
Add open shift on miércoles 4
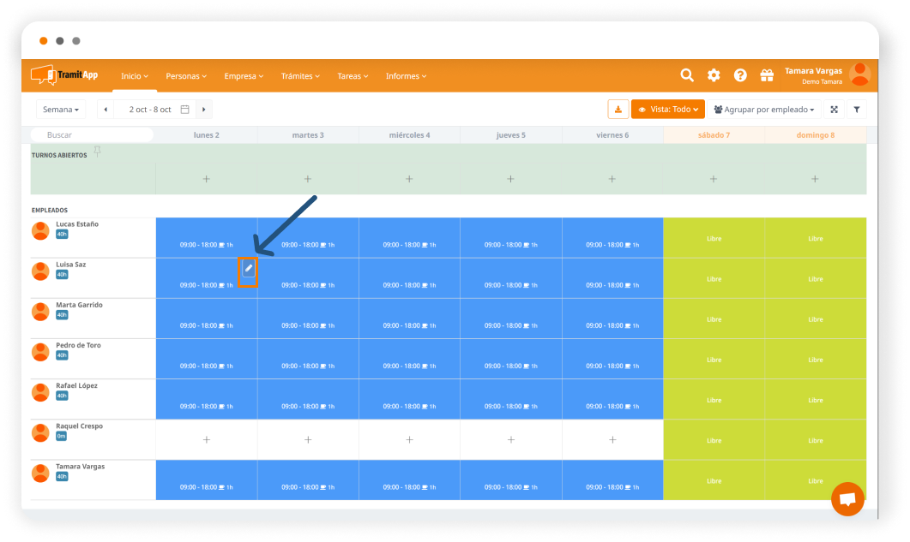[x=409, y=179]
